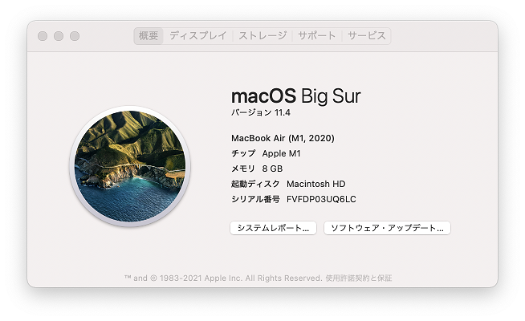Show the サービス tab
This screenshot has width=525, height=321.
coord(367,36)
